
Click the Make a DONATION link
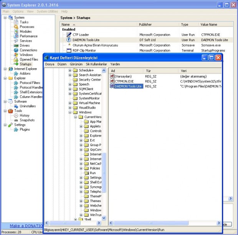(26, 226)
